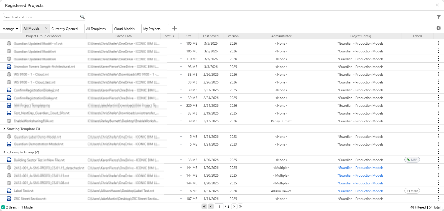Sort by the Size column header
444x211 pixels.
[x=188, y=36]
